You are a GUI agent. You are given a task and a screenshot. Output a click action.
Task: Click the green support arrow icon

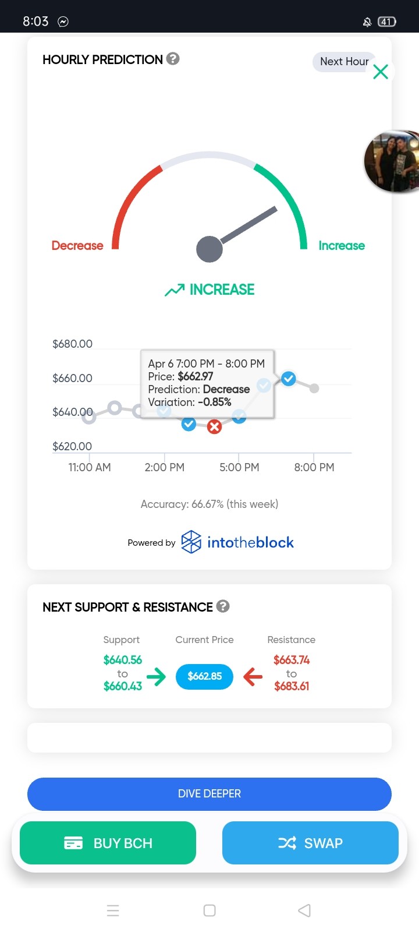point(156,676)
